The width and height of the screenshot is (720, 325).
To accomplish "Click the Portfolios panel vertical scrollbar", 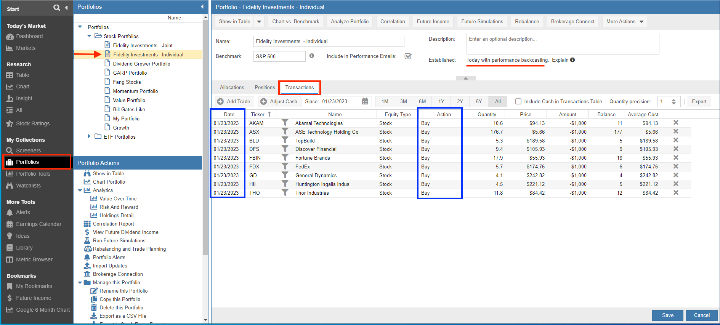I will (205, 137).
